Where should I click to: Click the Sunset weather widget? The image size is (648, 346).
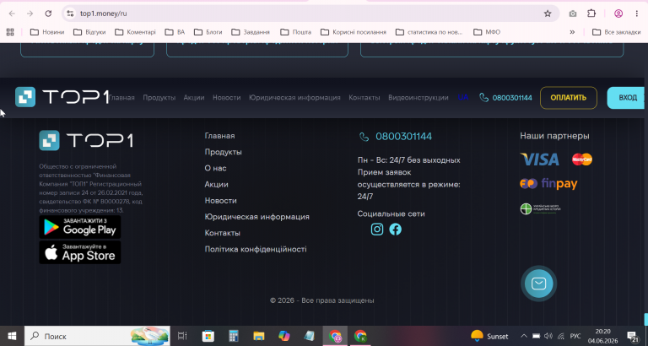point(490,336)
